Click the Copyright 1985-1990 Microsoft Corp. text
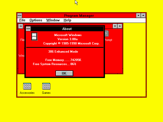The width and height of the screenshot is (163, 122). click(x=71, y=43)
